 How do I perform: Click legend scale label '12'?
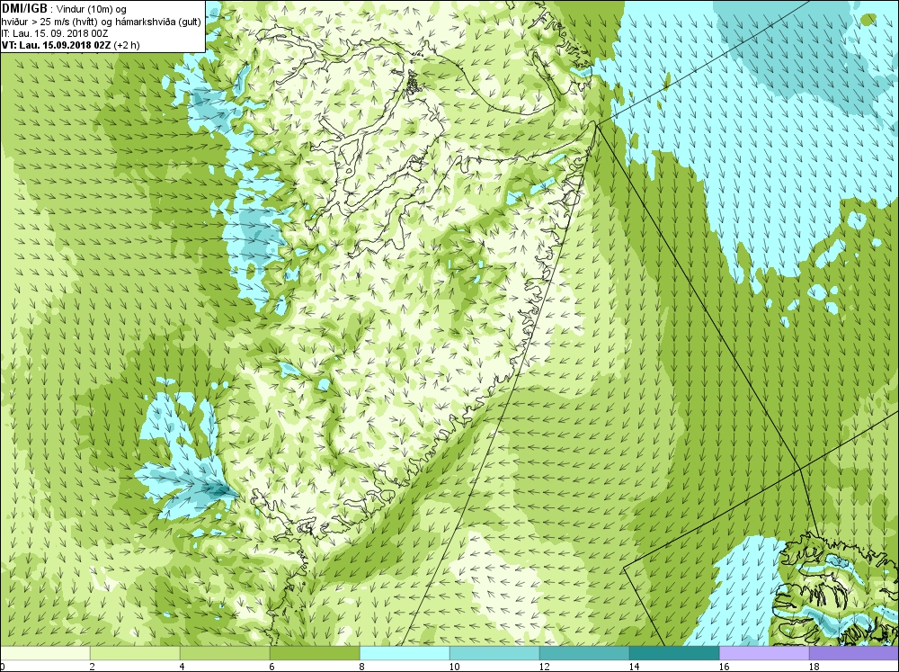(544, 667)
